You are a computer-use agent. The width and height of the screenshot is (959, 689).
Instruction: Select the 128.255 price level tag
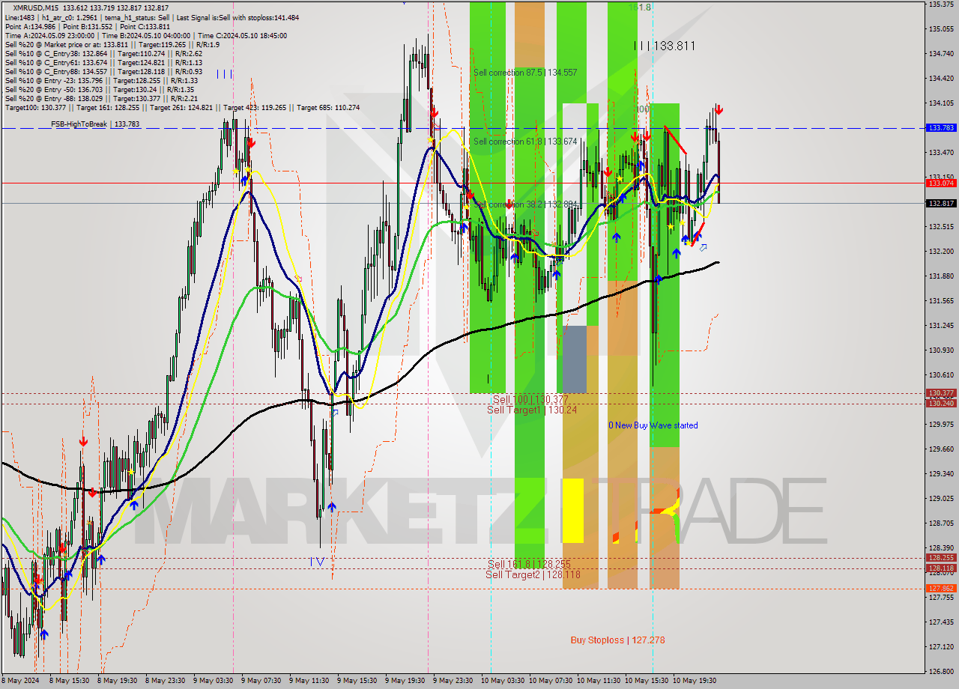[941, 558]
